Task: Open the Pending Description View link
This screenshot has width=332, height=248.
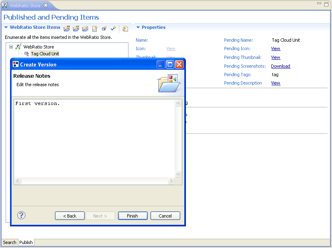Action: (276, 83)
